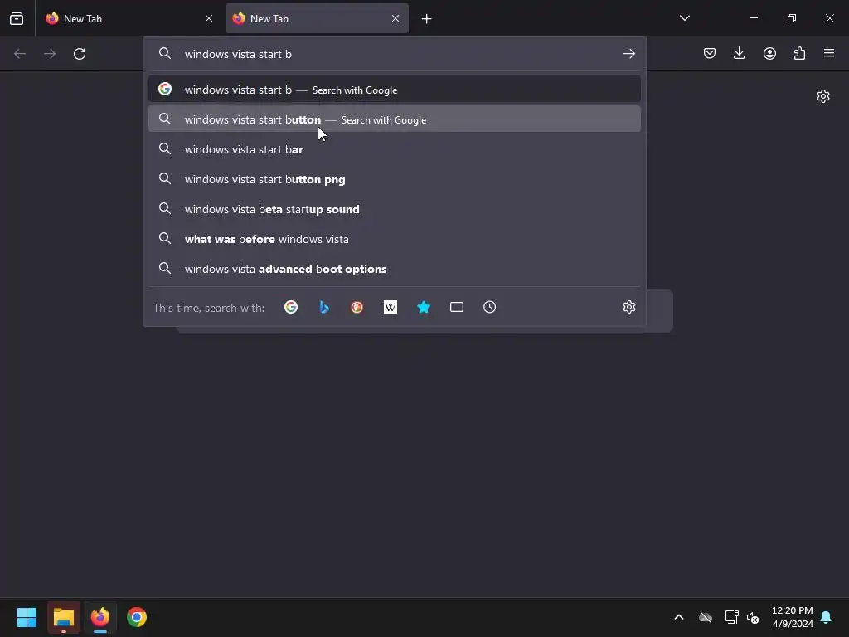Search this time with Wikipedia icon

(391, 307)
